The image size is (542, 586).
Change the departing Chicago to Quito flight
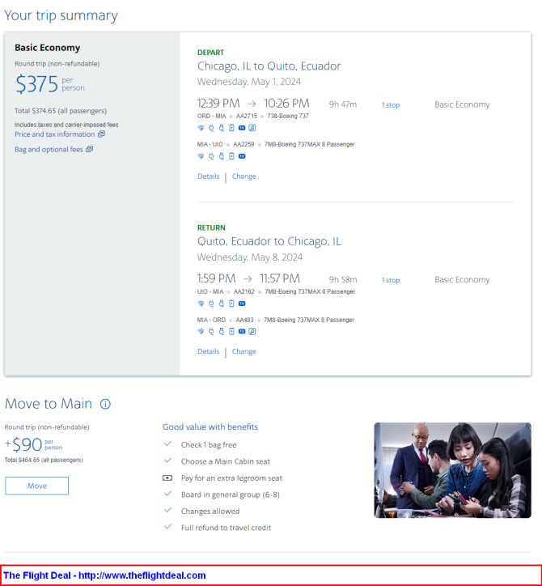click(244, 176)
